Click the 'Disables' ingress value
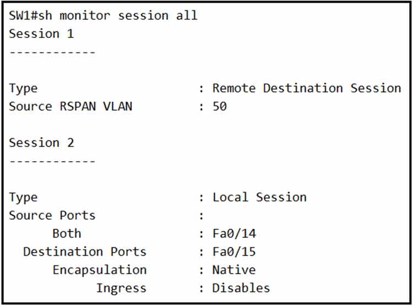413x306 pixels. click(241, 288)
